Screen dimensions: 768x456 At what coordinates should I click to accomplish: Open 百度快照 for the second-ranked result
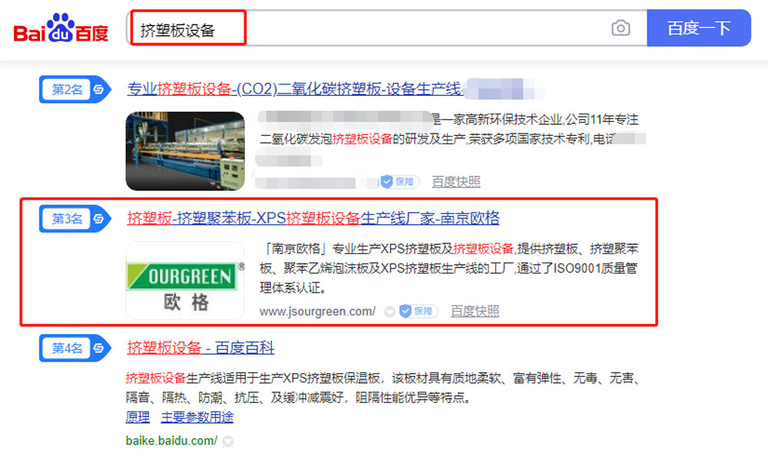pos(456,182)
